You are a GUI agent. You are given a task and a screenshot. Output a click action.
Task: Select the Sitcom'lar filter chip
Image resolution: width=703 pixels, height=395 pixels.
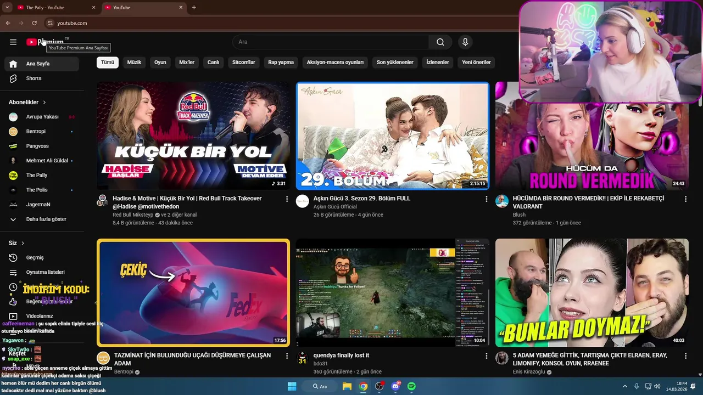[x=244, y=63]
